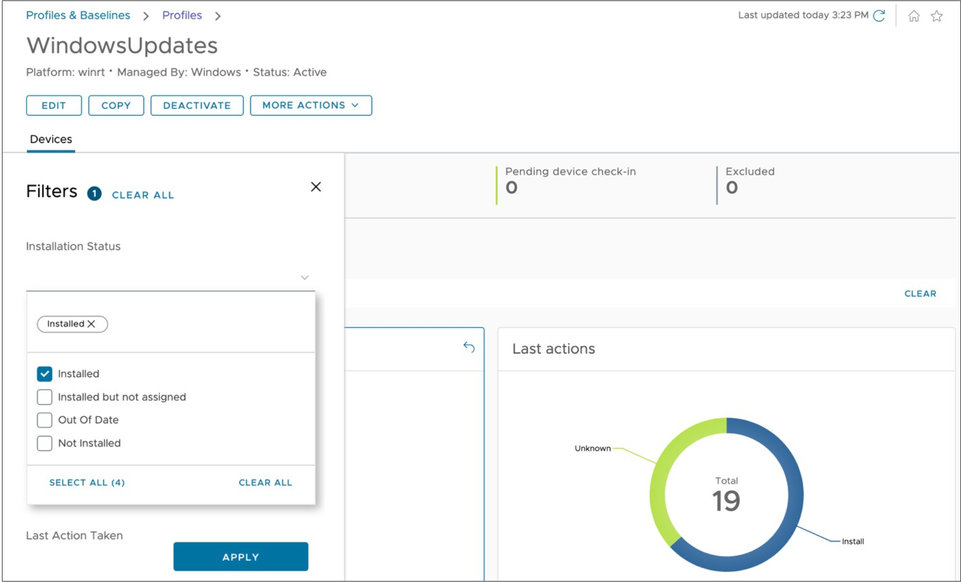Switch to the Devices tab
961x582 pixels.
51,139
